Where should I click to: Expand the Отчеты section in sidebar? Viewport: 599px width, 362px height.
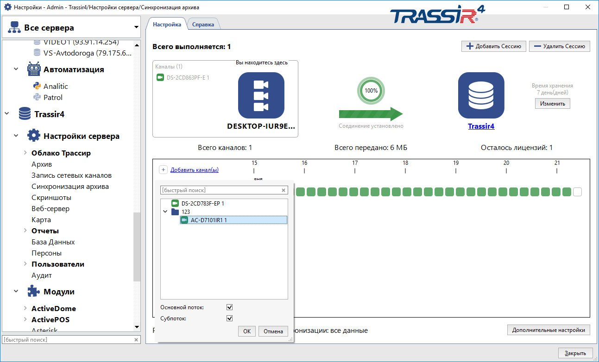(x=25, y=231)
